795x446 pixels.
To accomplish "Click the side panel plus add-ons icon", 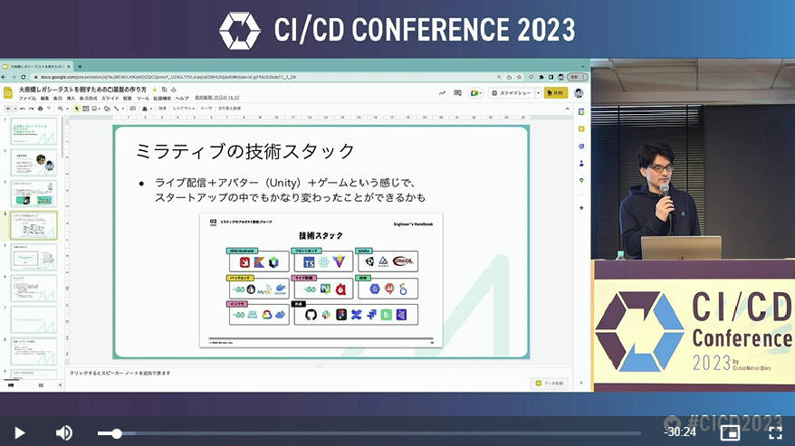I will tap(581, 208).
